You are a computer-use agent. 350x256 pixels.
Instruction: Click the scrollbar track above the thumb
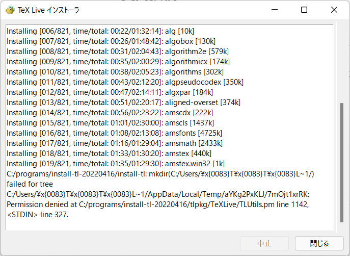click(342, 63)
